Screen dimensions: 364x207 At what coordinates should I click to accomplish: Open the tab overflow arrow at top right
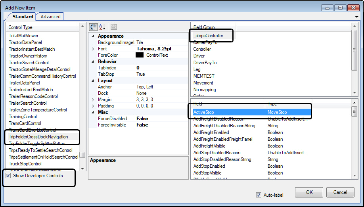(357, 17)
